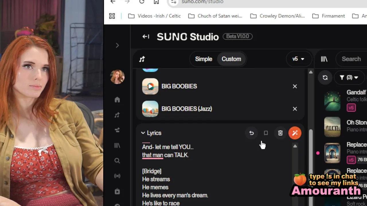Open Crowley Demon/Ali bookmark folder
The image size is (367, 206).
(x=277, y=16)
